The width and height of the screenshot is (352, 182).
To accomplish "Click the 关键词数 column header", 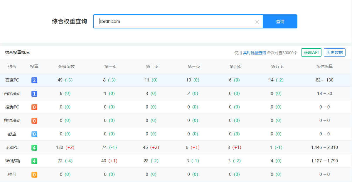I will pyautogui.click(x=66, y=67).
